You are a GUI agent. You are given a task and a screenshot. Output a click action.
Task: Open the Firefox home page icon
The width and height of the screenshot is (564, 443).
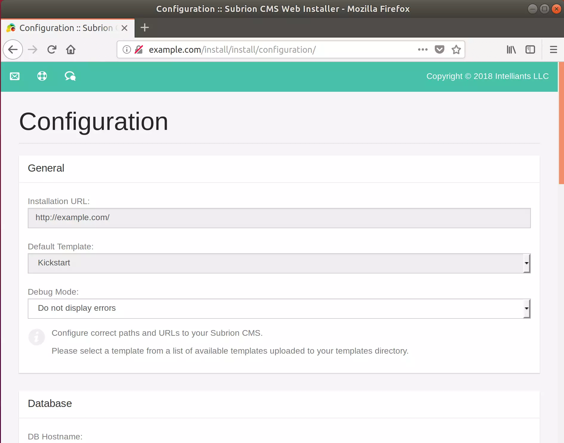[x=71, y=49]
